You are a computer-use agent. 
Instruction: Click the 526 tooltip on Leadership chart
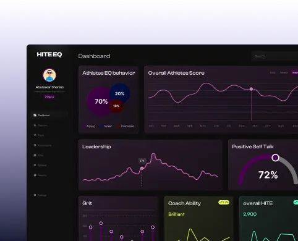tap(142, 161)
